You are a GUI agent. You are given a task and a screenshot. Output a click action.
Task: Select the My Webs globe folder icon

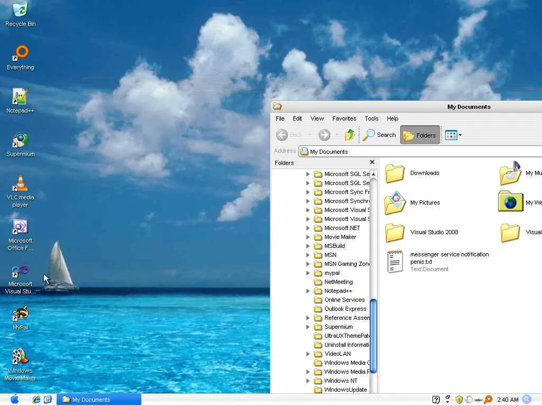510,201
